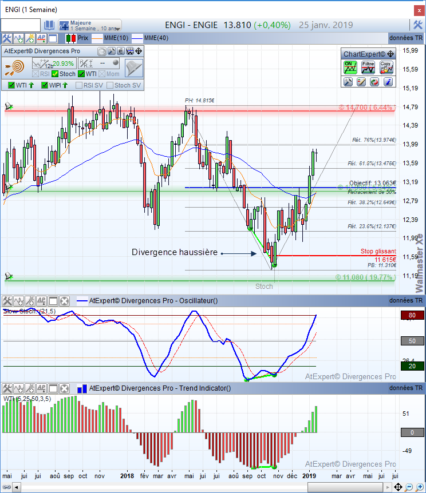Click the ChartExpert Copy button

pyautogui.click(x=386, y=67)
